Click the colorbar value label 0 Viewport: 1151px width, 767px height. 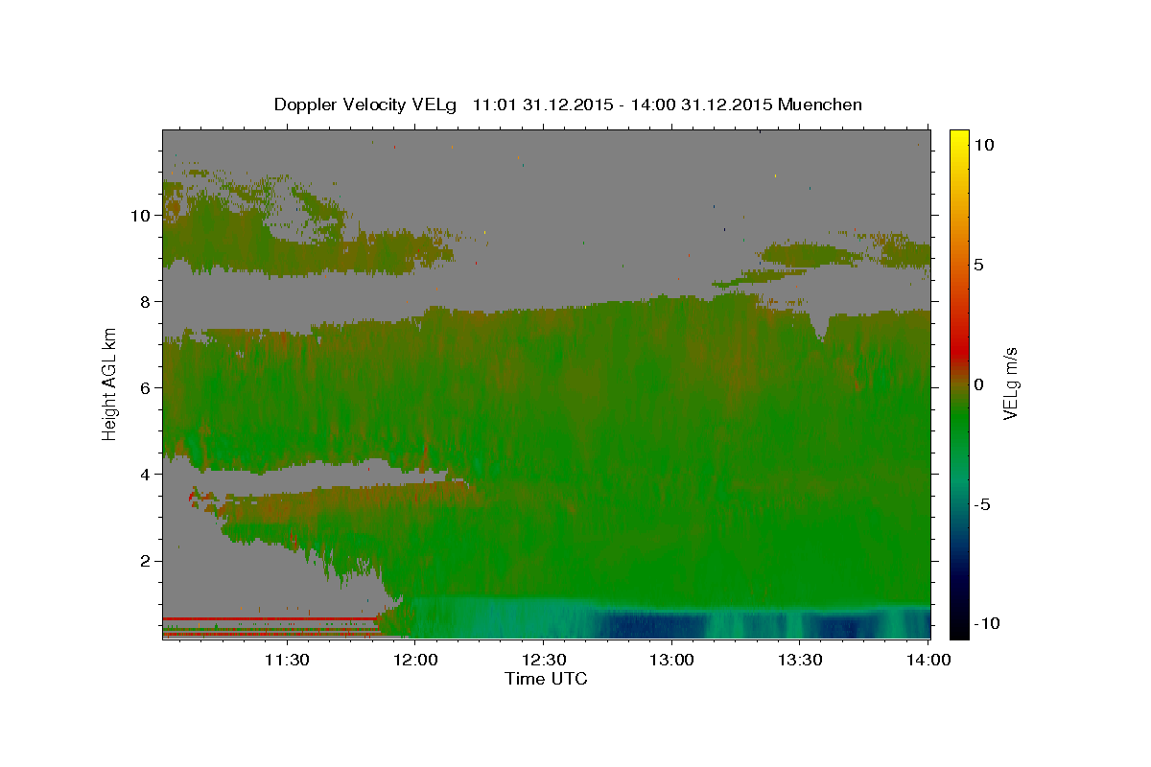pyautogui.click(x=979, y=384)
